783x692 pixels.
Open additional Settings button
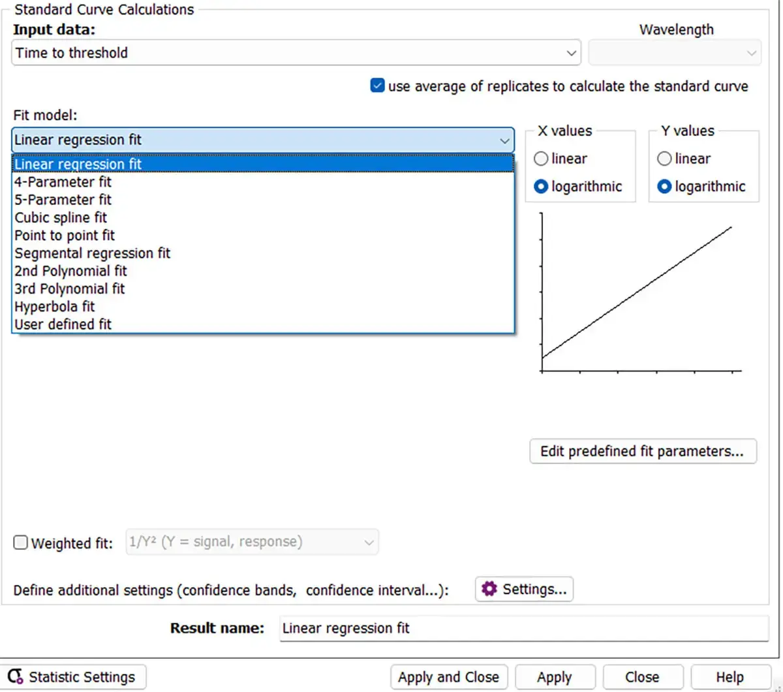point(524,589)
